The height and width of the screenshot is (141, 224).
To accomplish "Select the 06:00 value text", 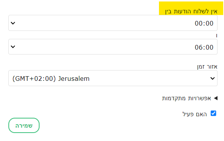I will [x=204, y=47].
